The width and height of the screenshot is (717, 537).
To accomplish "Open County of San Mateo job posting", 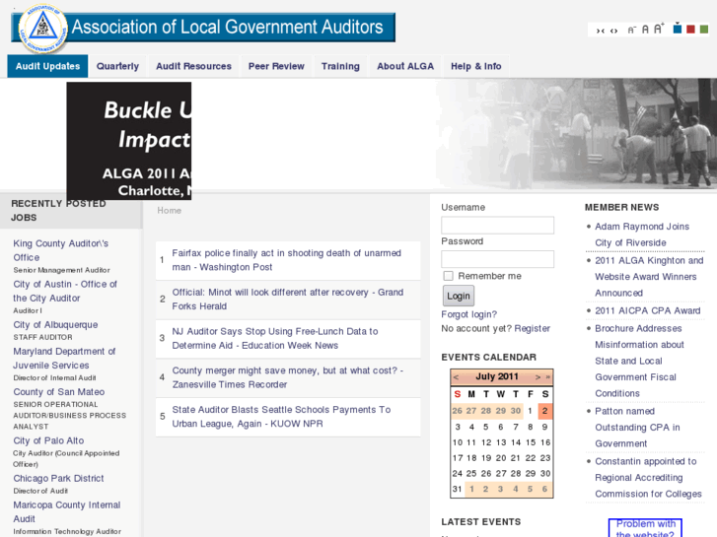I will coord(58,392).
